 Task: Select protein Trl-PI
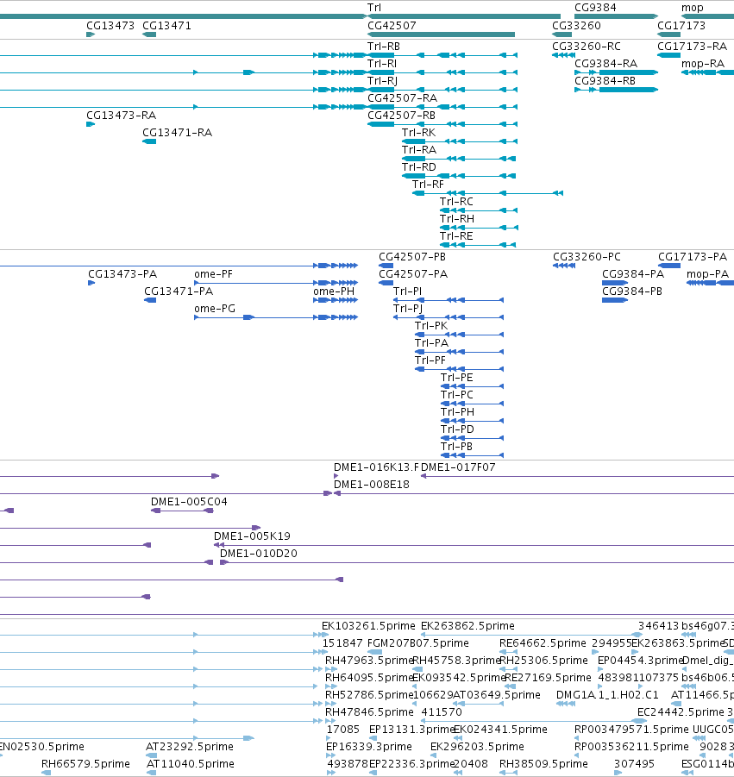pyautogui.click(x=407, y=291)
